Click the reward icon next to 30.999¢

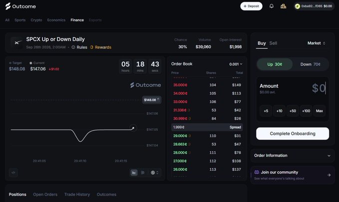[189, 118]
